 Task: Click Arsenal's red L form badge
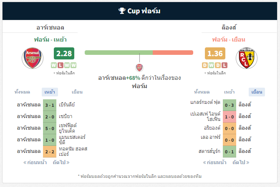point(61,65)
